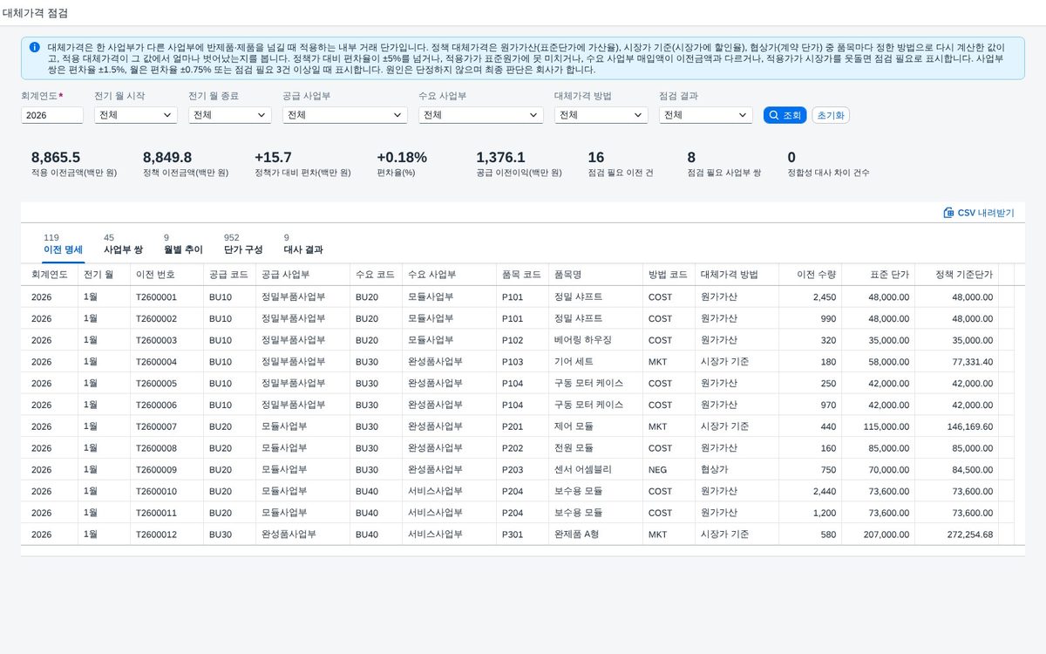Open the 점검 결과 dropdown
This screenshot has height=654, width=1046.
point(706,115)
